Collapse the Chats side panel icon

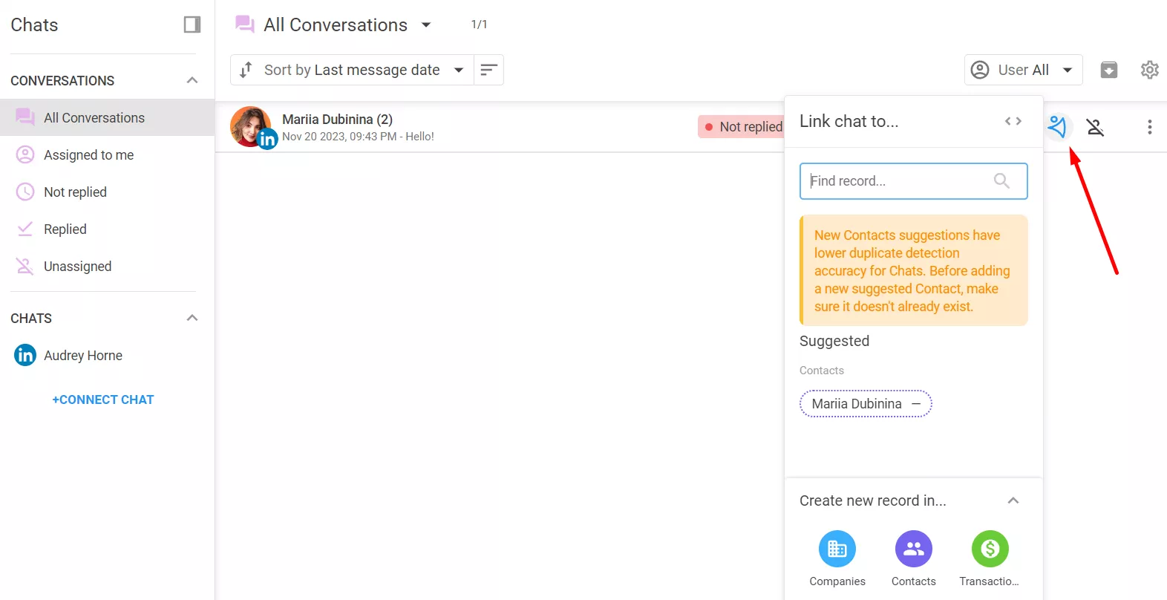point(192,25)
